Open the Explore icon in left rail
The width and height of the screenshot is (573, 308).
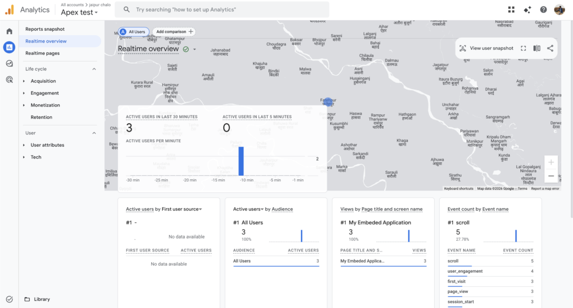(x=9, y=63)
